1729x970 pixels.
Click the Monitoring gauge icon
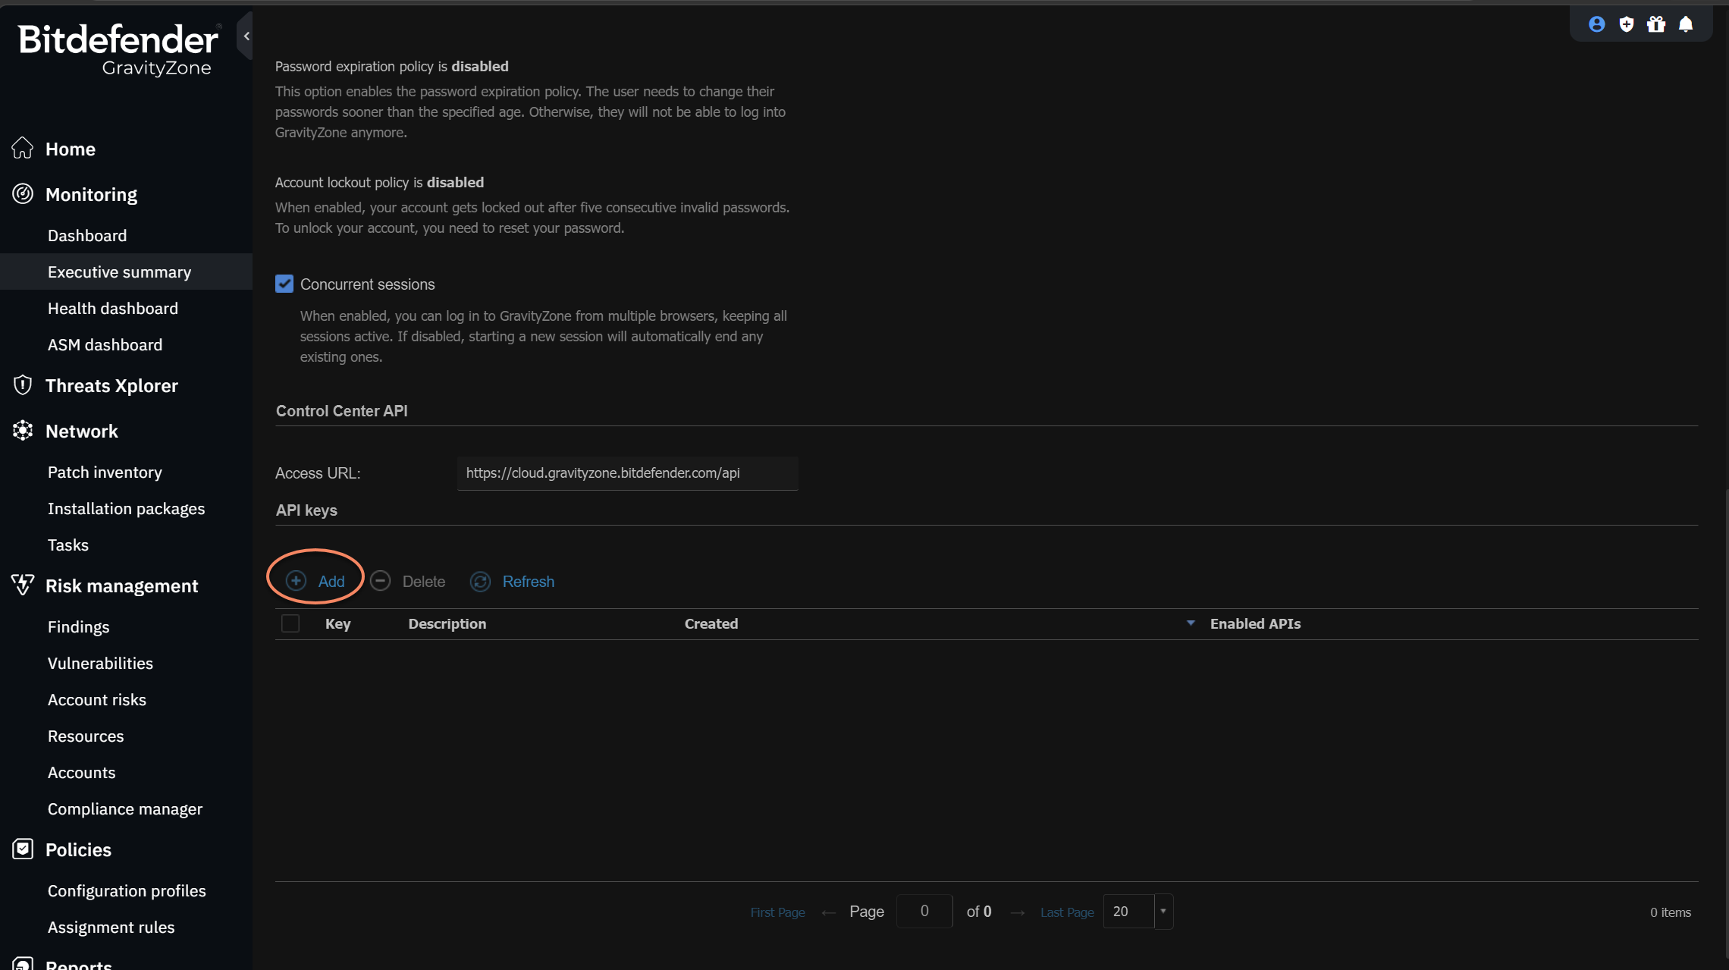tap(23, 194)
